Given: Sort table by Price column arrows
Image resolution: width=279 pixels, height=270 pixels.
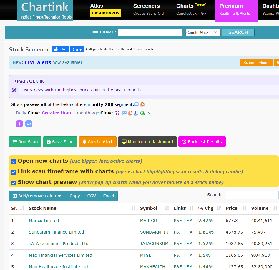Looking at the screenshot, I should click(x=244, y=208).
